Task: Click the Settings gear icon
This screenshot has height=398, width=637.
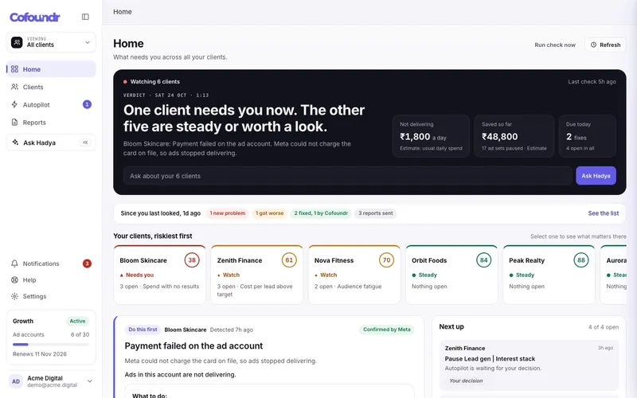Action: 14,296
